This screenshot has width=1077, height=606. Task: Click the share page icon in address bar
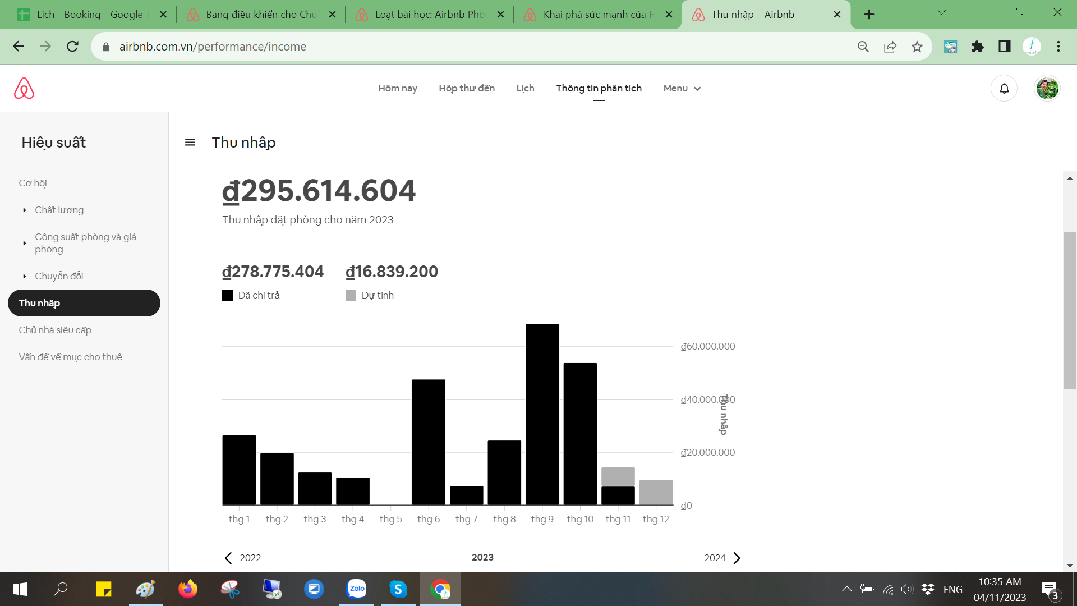pyautogui.click(x=890, y=47)
